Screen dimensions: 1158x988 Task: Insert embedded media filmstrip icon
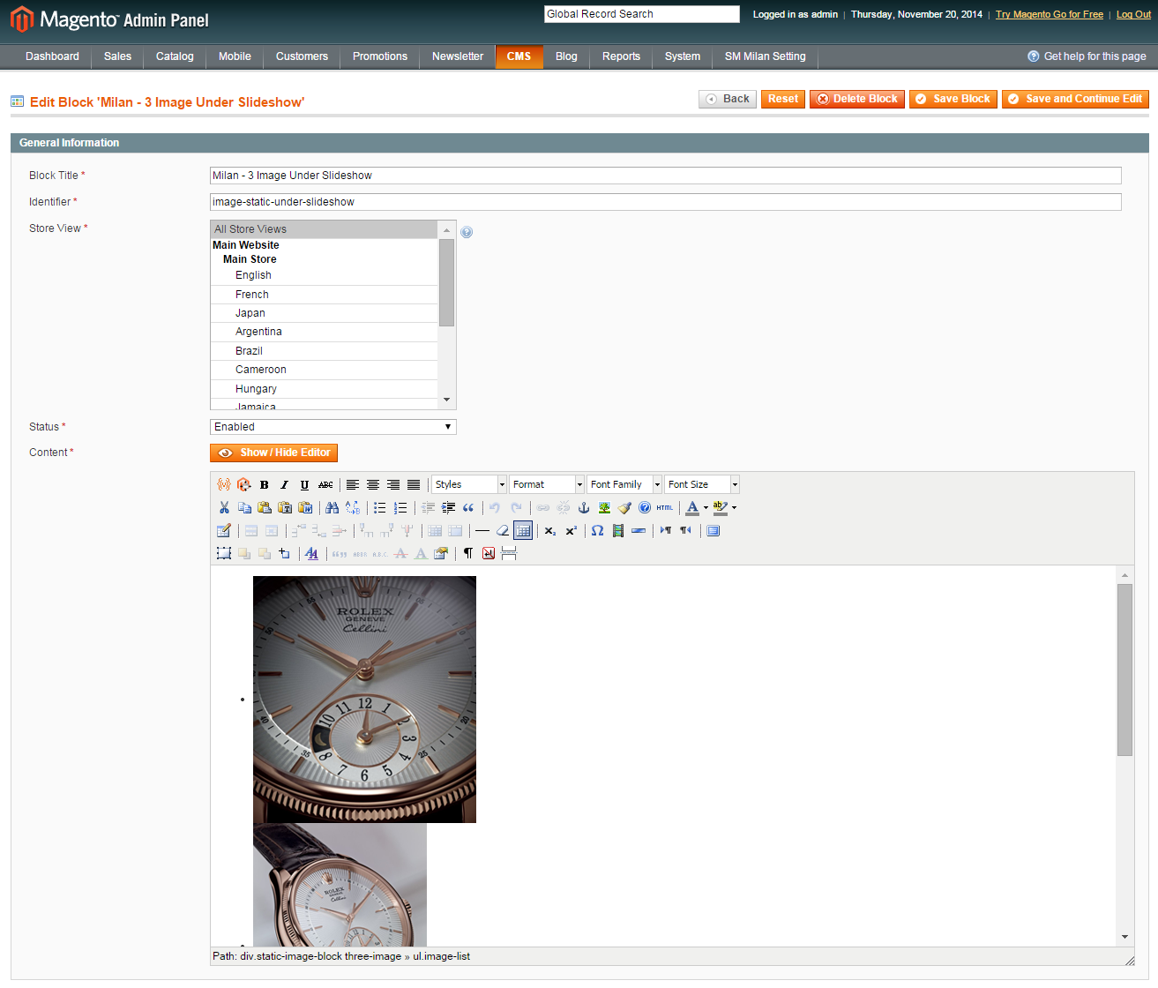coord(618,530)
